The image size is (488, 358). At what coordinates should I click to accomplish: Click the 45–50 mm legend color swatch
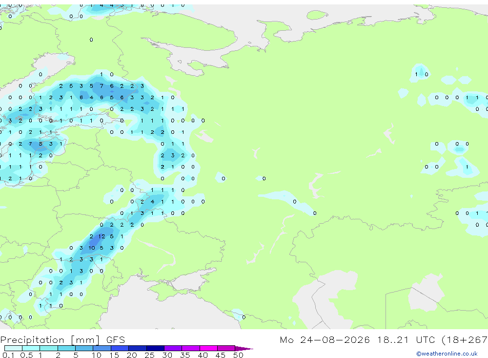226,348
